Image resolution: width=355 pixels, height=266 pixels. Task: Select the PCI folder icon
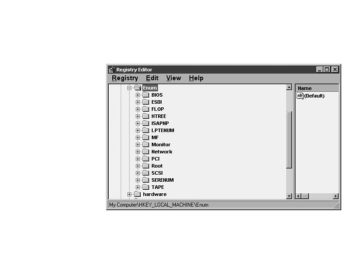click(x=146, y=159)
